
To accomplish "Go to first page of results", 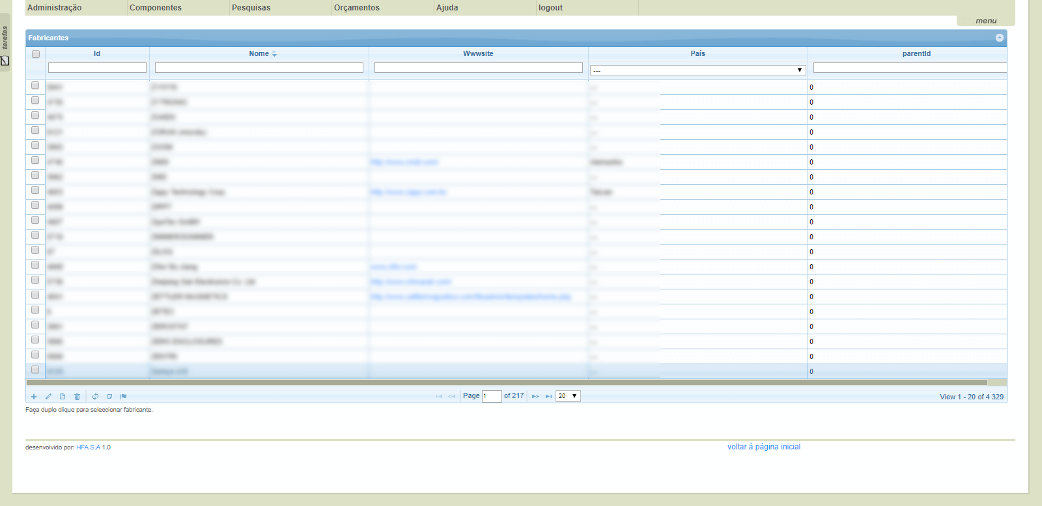I will click(439, 396).
